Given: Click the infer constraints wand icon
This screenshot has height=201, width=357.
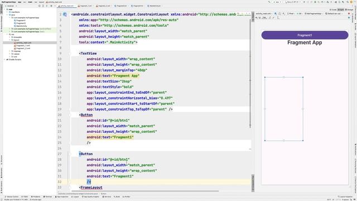Looking at the screenshot, I should click(273, 18).
